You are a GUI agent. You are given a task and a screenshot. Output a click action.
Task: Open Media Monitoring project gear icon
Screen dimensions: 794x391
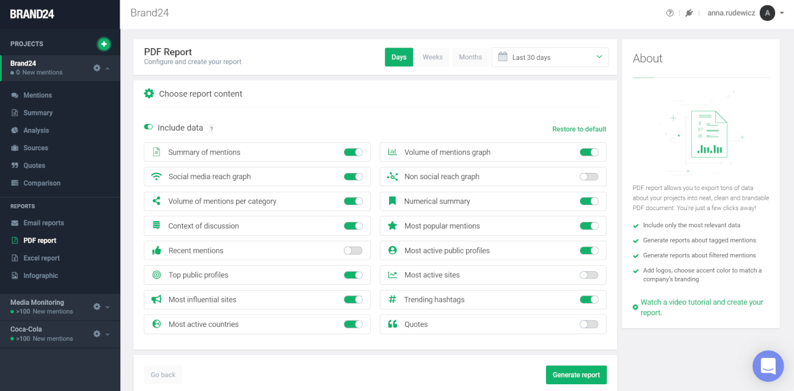click(97, 307)
